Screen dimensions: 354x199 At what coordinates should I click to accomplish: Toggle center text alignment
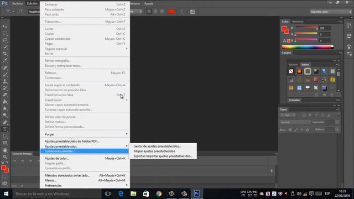(155, 12)
